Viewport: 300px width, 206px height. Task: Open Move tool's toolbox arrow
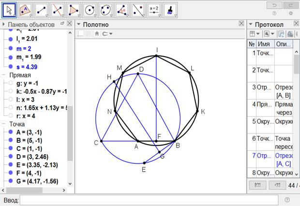pyautogui.click(x=15, y=16)
